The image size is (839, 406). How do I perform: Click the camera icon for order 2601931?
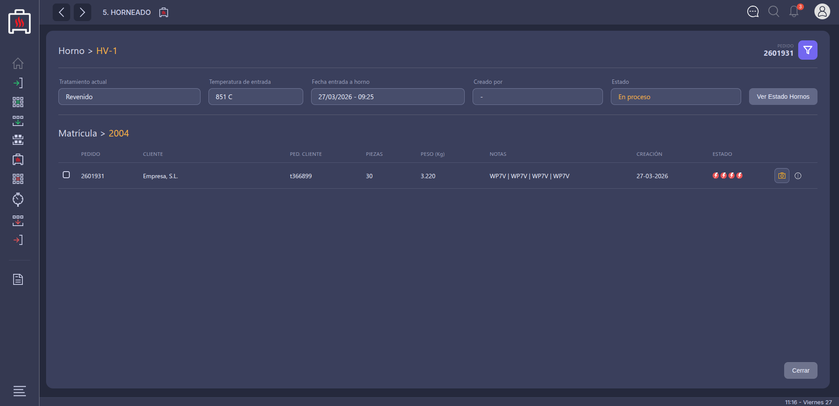(782, 176)
